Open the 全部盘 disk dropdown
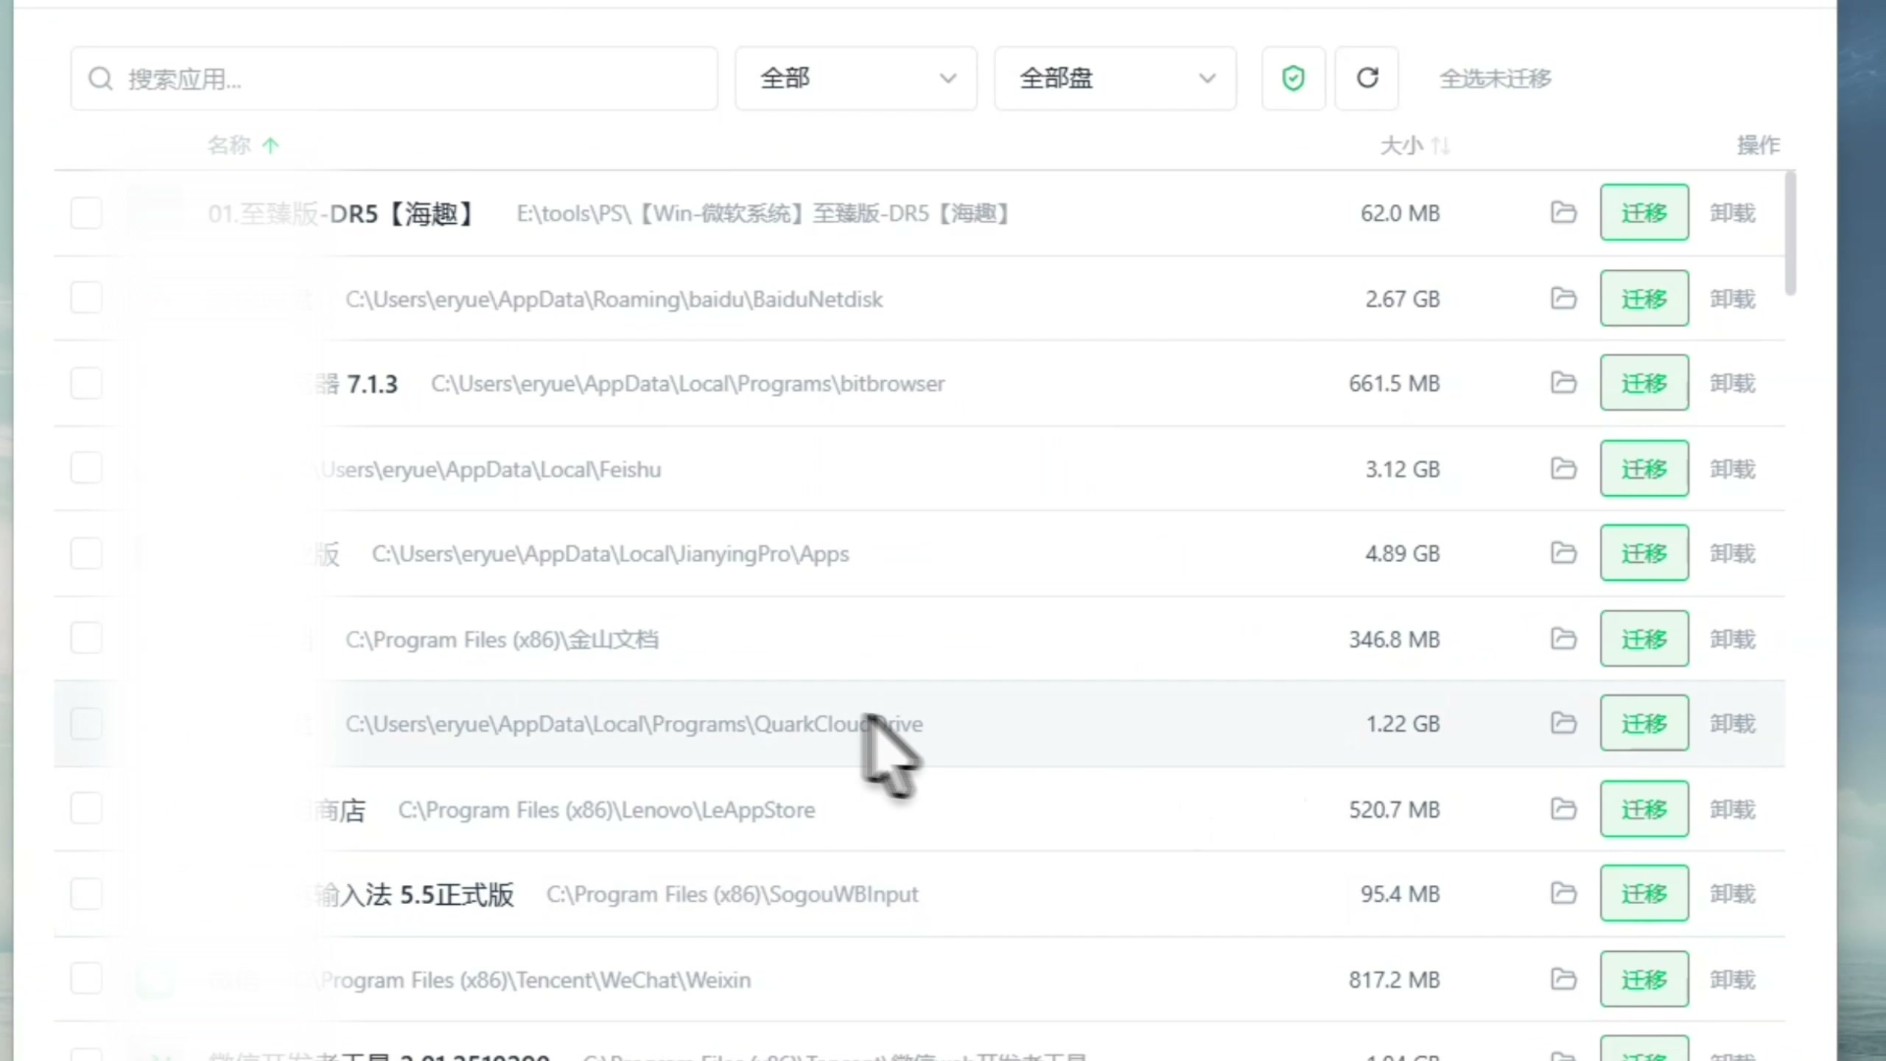The height and width of the screenshot is (1061, 1886). [x=1115, y=78]
